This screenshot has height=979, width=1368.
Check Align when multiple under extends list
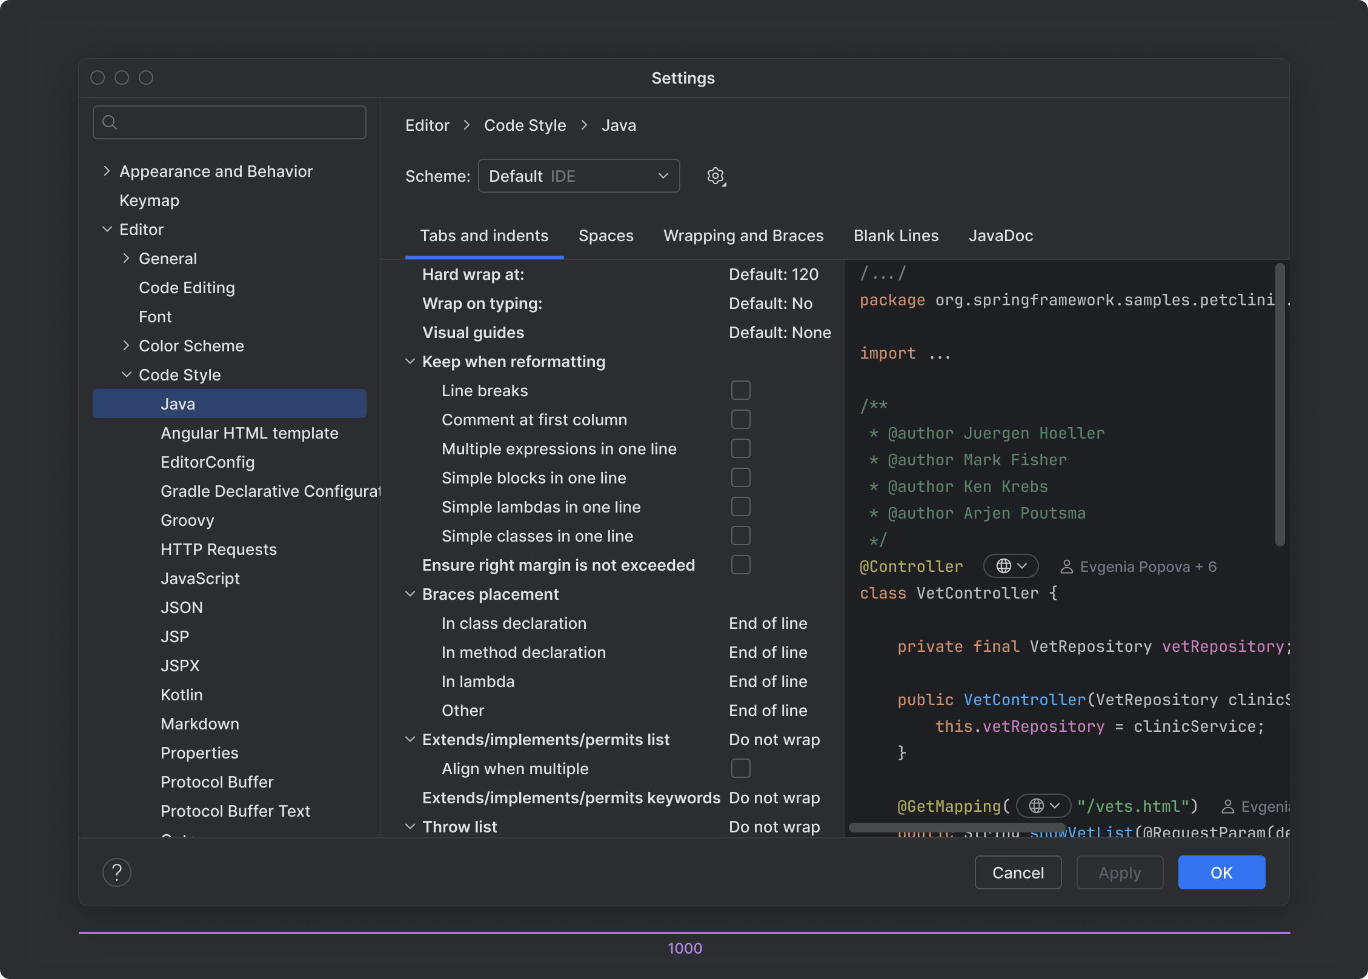coord(740,768)
